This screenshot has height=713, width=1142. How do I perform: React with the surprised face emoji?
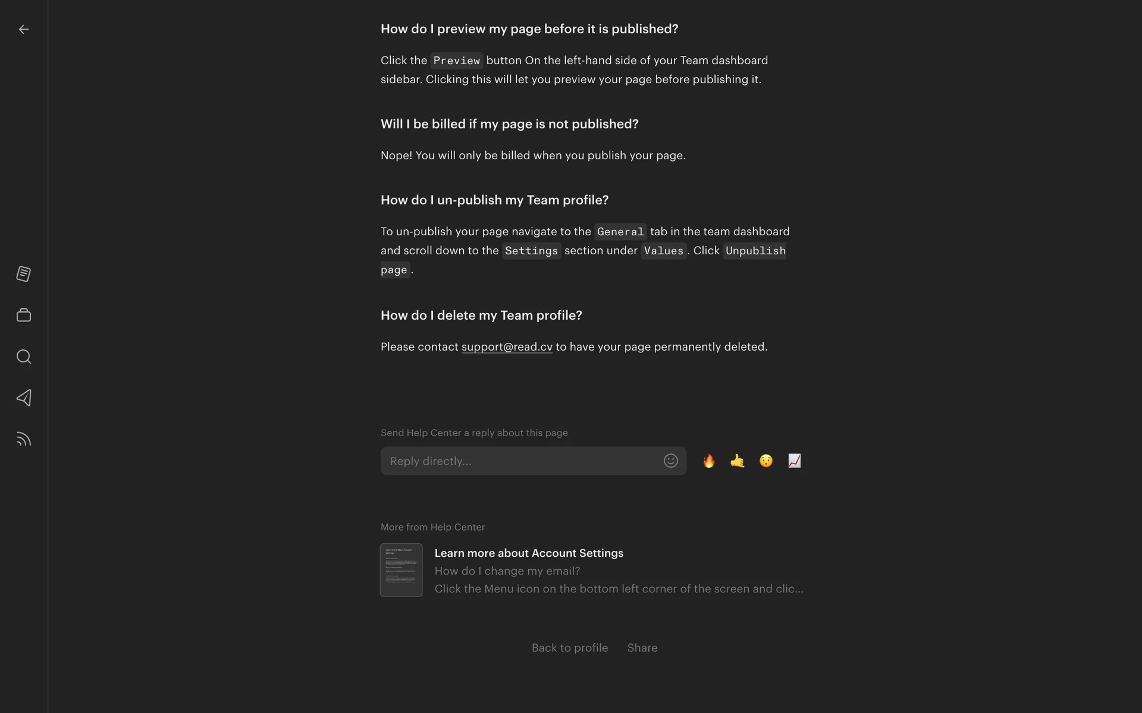pyautogui.click(x=766, y=461)
